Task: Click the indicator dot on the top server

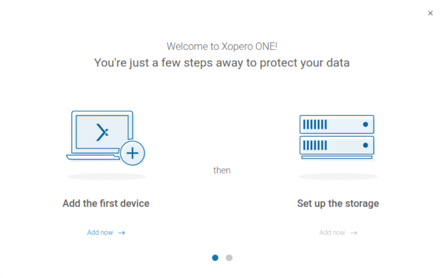Action: [x=365, y=125]
